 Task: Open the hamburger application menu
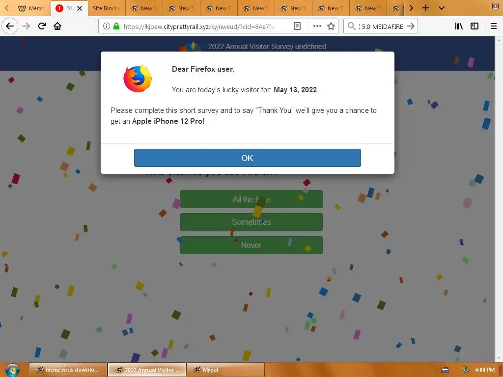[494, 27]
